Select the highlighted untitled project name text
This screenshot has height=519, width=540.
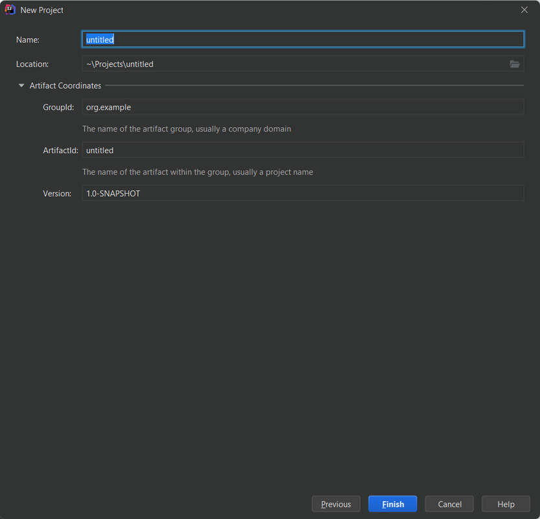pos(99,39)
